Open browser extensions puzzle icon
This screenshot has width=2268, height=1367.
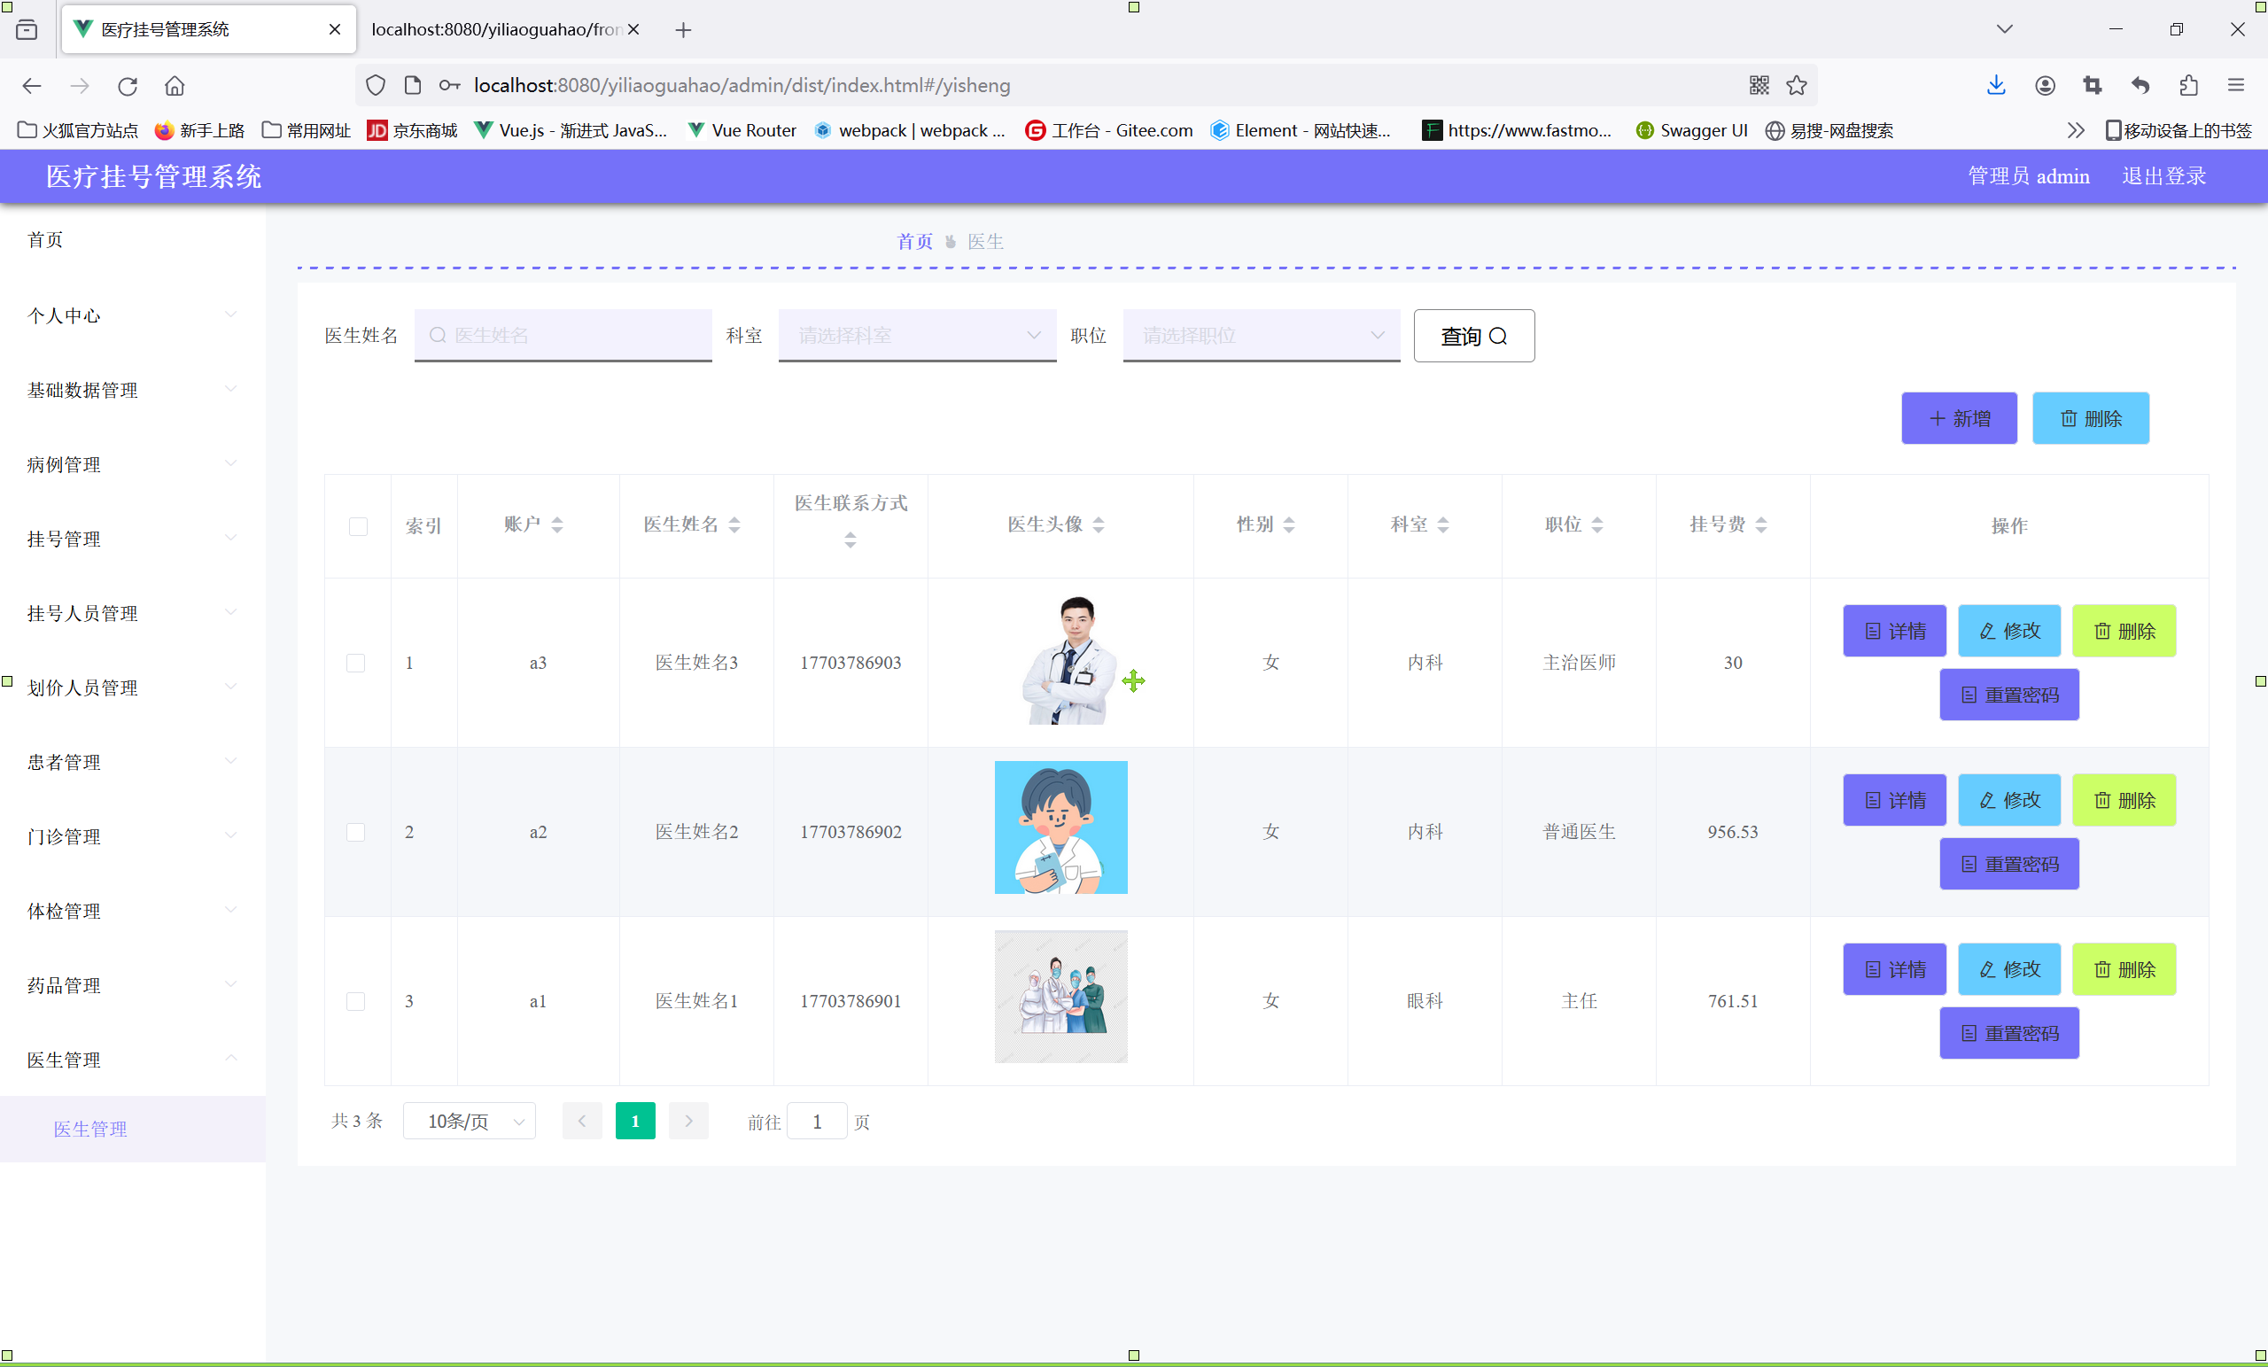point(2188,86)
